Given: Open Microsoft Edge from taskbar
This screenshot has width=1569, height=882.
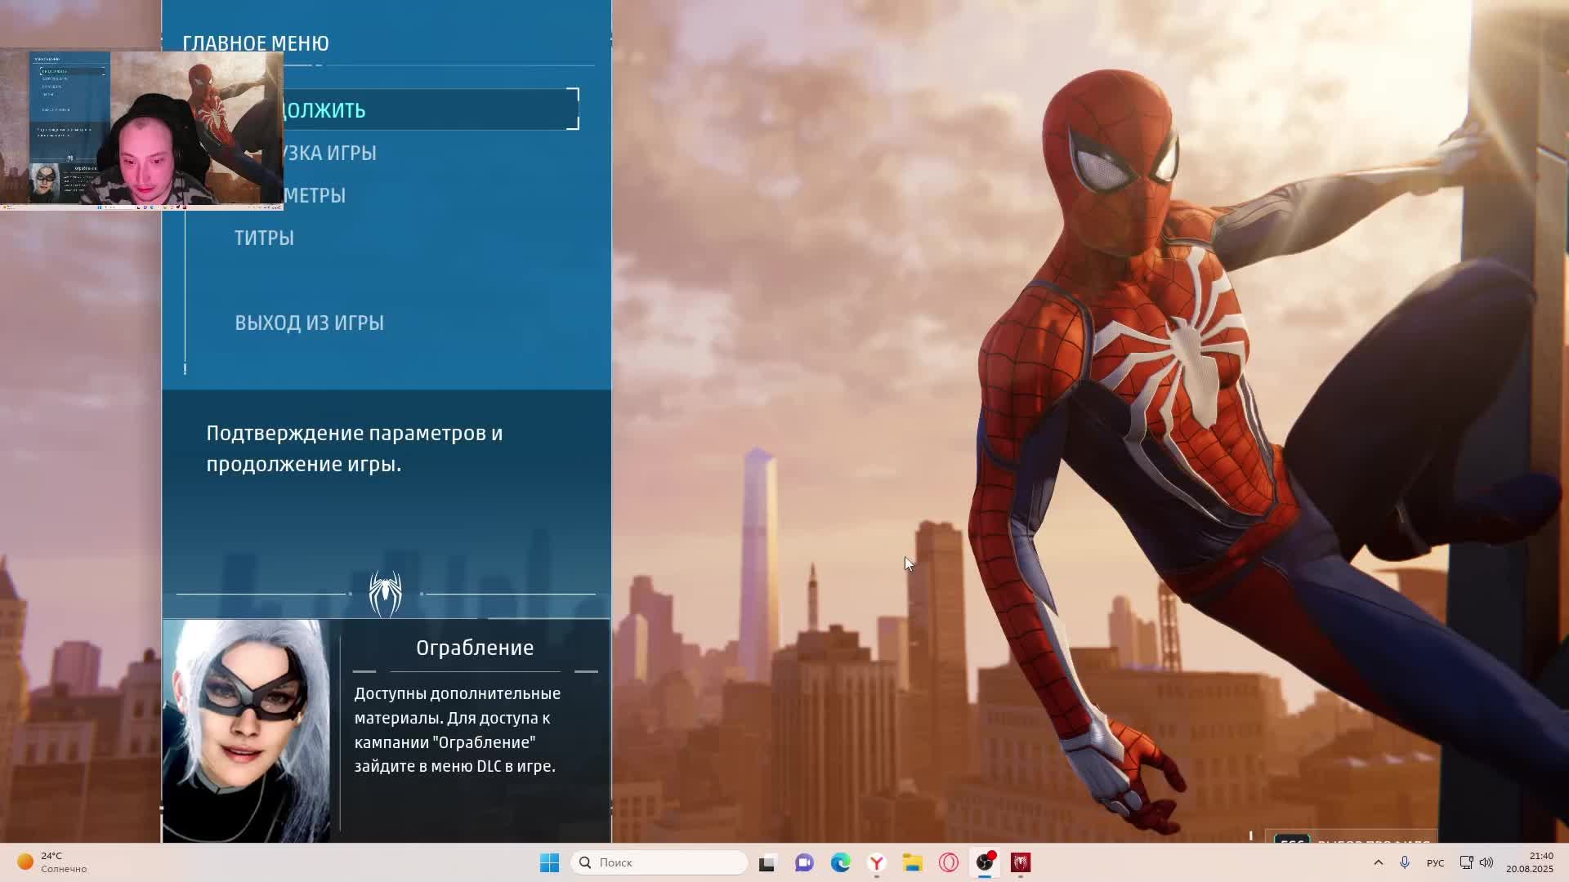Looking at the screenshot, I should [840, 862].
